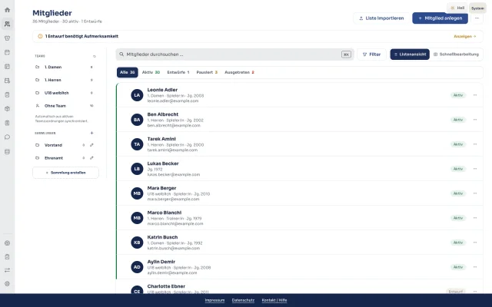Open the members icon in sidebar
The height and width of the screenshot is (307, 492).
pyautogui.click(x=7, y=24)
